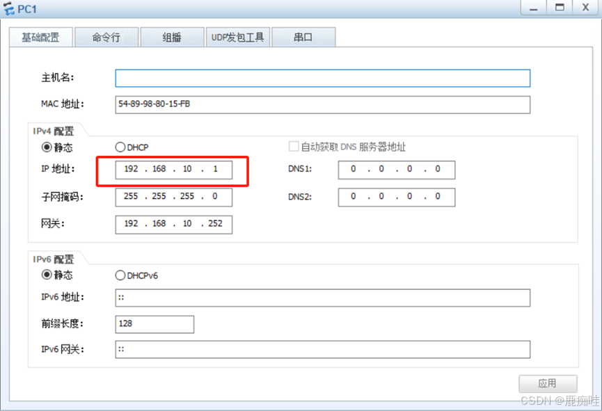This screenshot has height=411, width=602.
Task: Switch to the 基础配置 tab
Action: pos(41,38)
